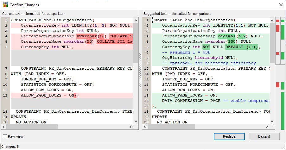Click 'CONSTRAINT FK_DimOrganization_DimCurrency' in Current text pane
286x150 pixels.
68,111
